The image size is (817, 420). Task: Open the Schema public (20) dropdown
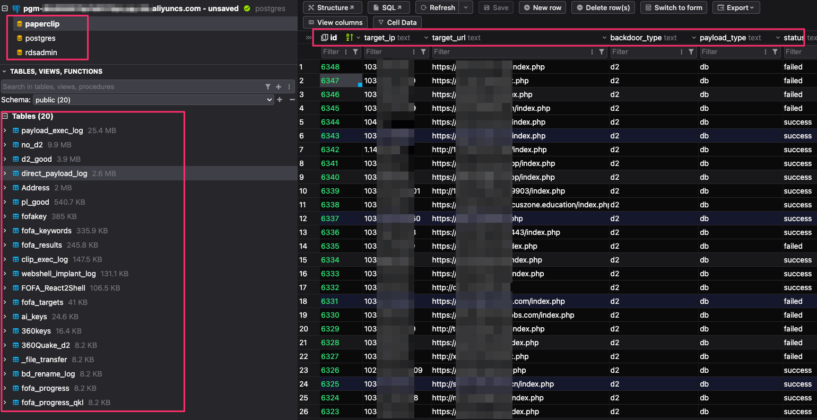pos(153,100)
